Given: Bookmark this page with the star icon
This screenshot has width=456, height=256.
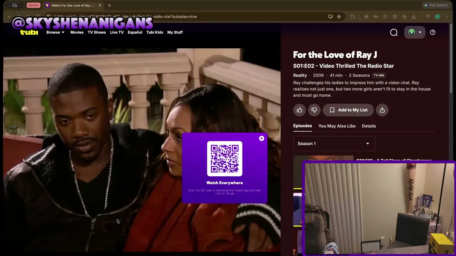Looking at the screenshot, I should point(339,16).
